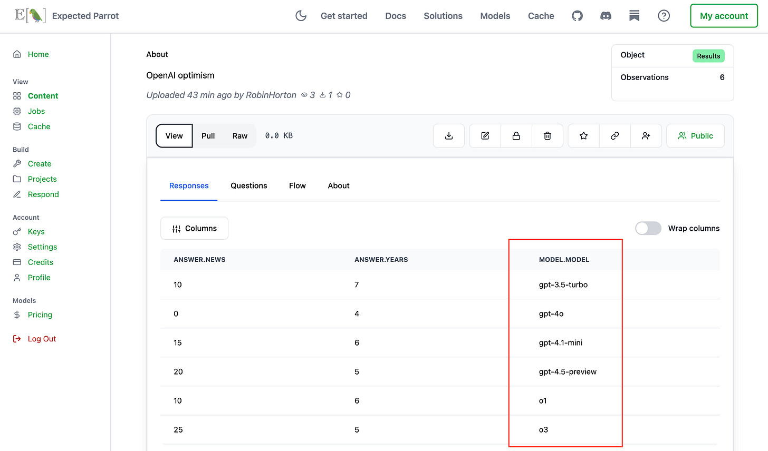Screen dimensions: 768x451
Task: Click the gpt-4o cell
Action: [x=551, y=313]
